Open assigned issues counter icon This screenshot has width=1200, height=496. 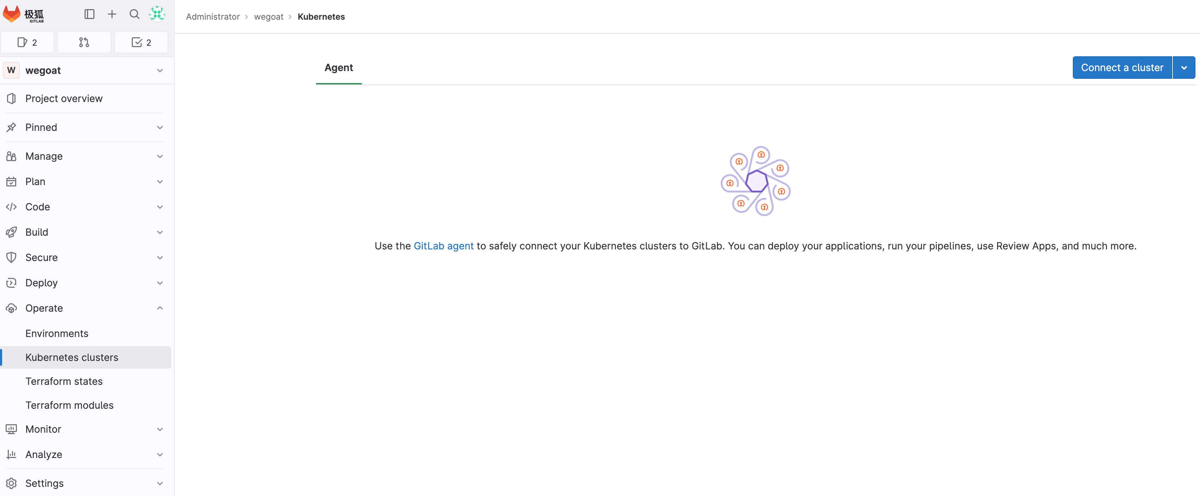coord(27,42)
